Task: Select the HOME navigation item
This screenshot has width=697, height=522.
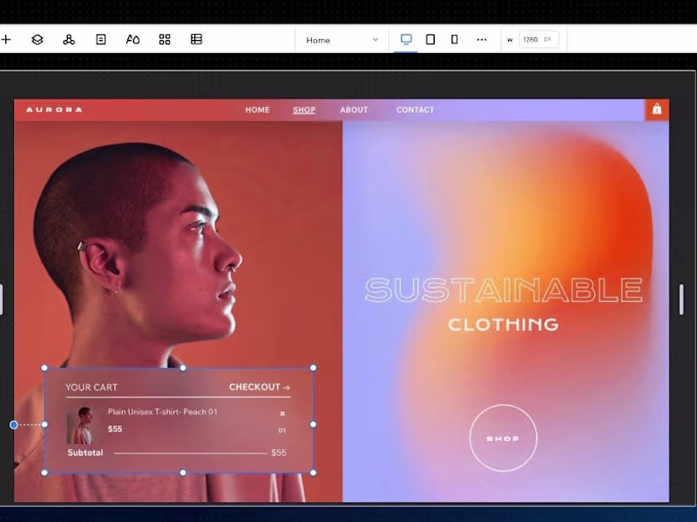Action: (x=257, y=110)
